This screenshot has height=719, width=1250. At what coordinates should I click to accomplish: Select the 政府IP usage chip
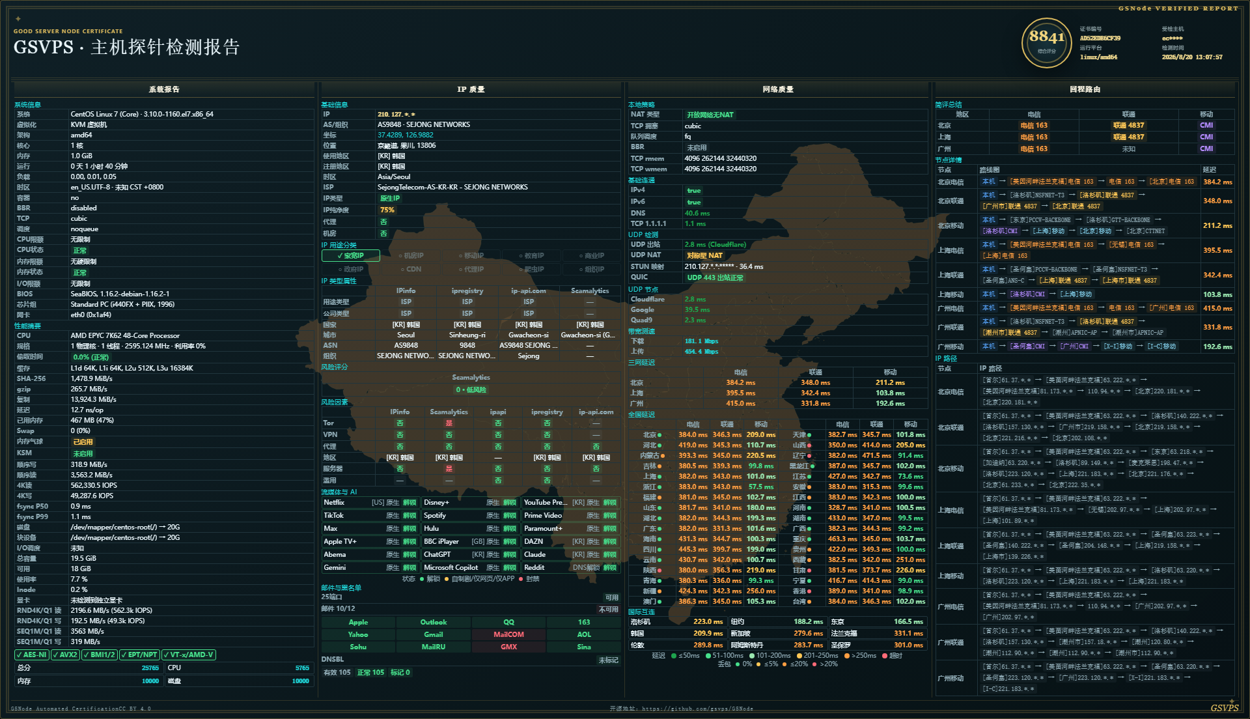pos(350,269)
